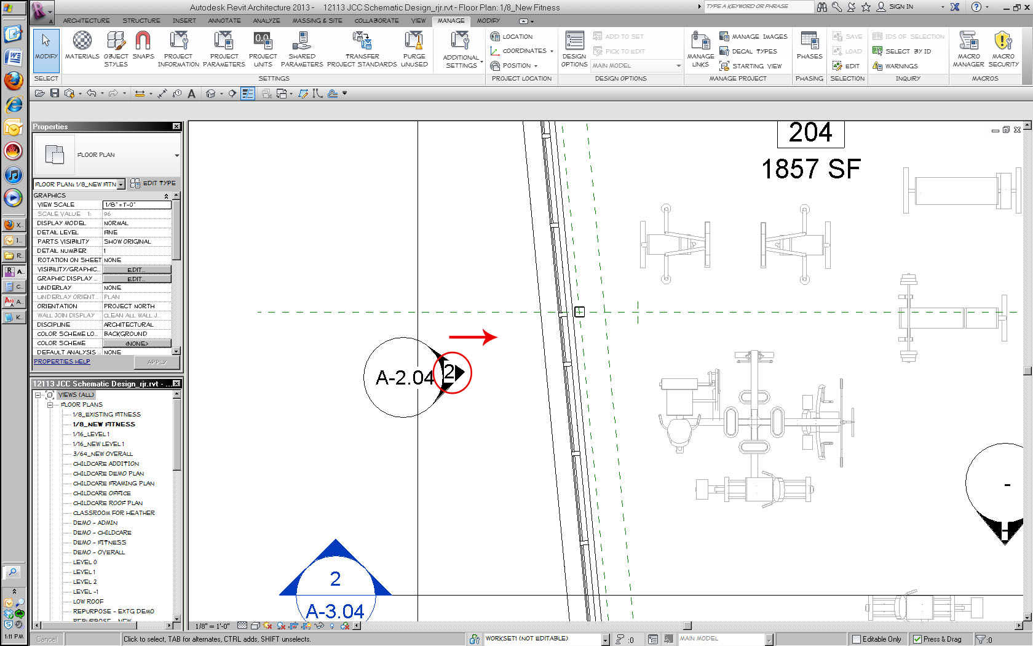The height and width of the screenshot is (646, 1033).
Task: Select 1/8_Existing Fitness in Project Browser
Action: [x=106, y=415]
